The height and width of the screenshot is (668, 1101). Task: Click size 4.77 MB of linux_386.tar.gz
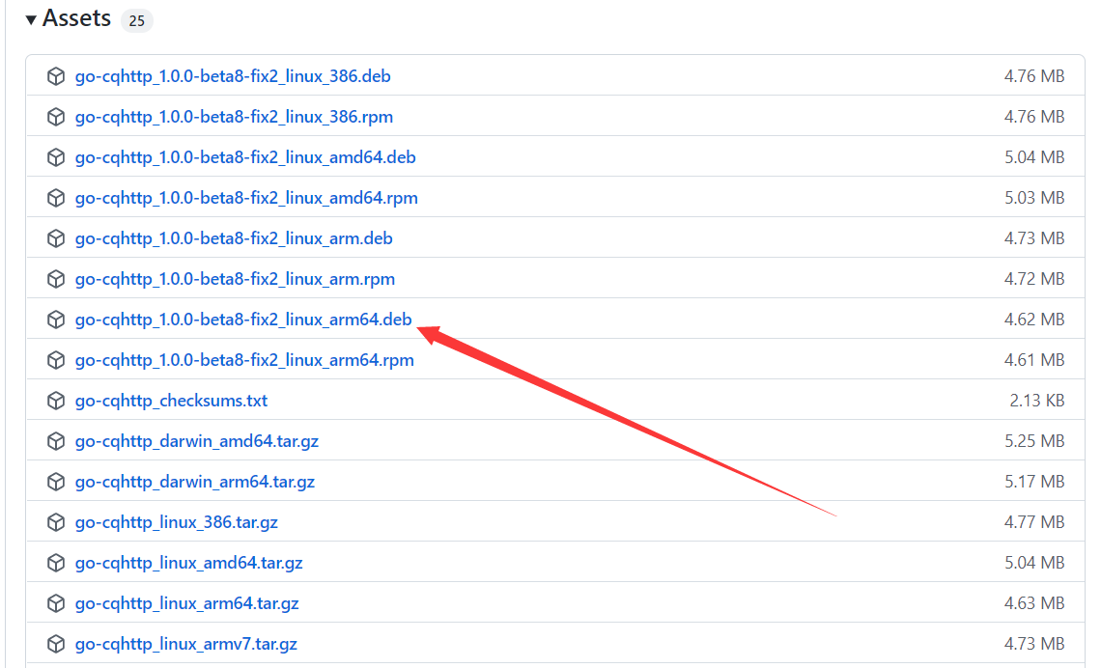pos(1034,523)
